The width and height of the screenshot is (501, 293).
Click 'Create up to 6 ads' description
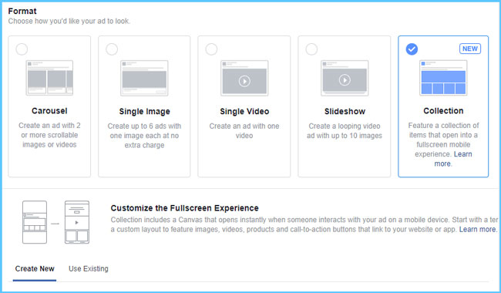[144, 136]
